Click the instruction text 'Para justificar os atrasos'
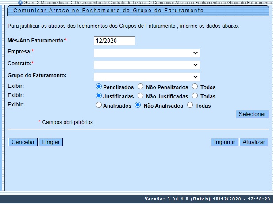 click(123, 26)
